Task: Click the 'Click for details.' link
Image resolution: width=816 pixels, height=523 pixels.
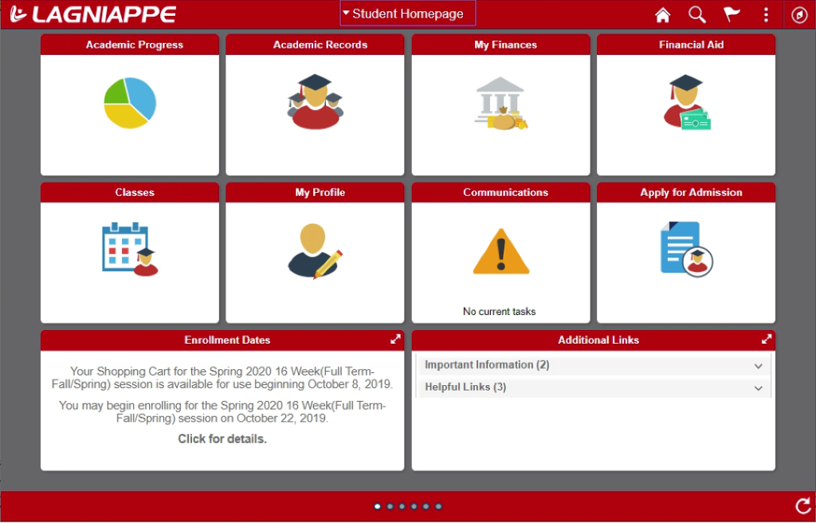Action: pyautogui.click(x=222, y=438)
